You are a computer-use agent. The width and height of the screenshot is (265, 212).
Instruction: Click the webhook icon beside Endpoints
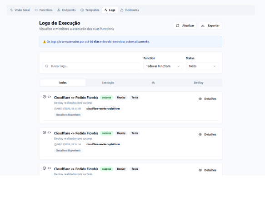(x=59, y=10)
